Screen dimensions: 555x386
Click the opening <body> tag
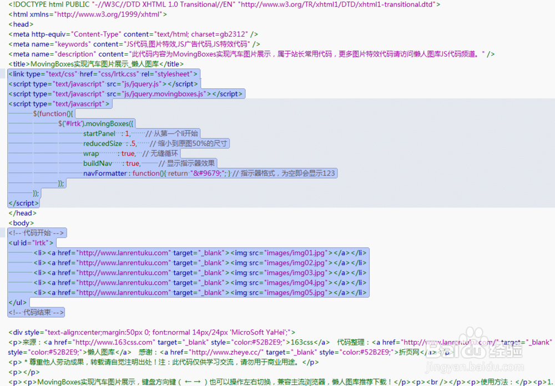(21, 223)
